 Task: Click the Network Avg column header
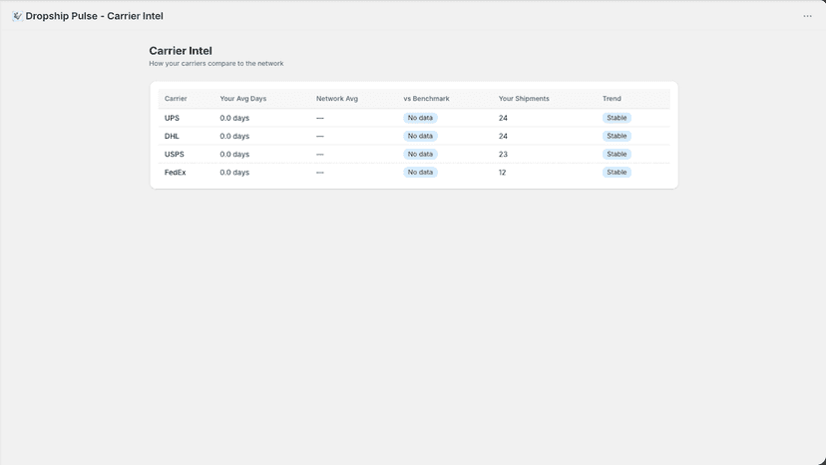pos(336,99)
